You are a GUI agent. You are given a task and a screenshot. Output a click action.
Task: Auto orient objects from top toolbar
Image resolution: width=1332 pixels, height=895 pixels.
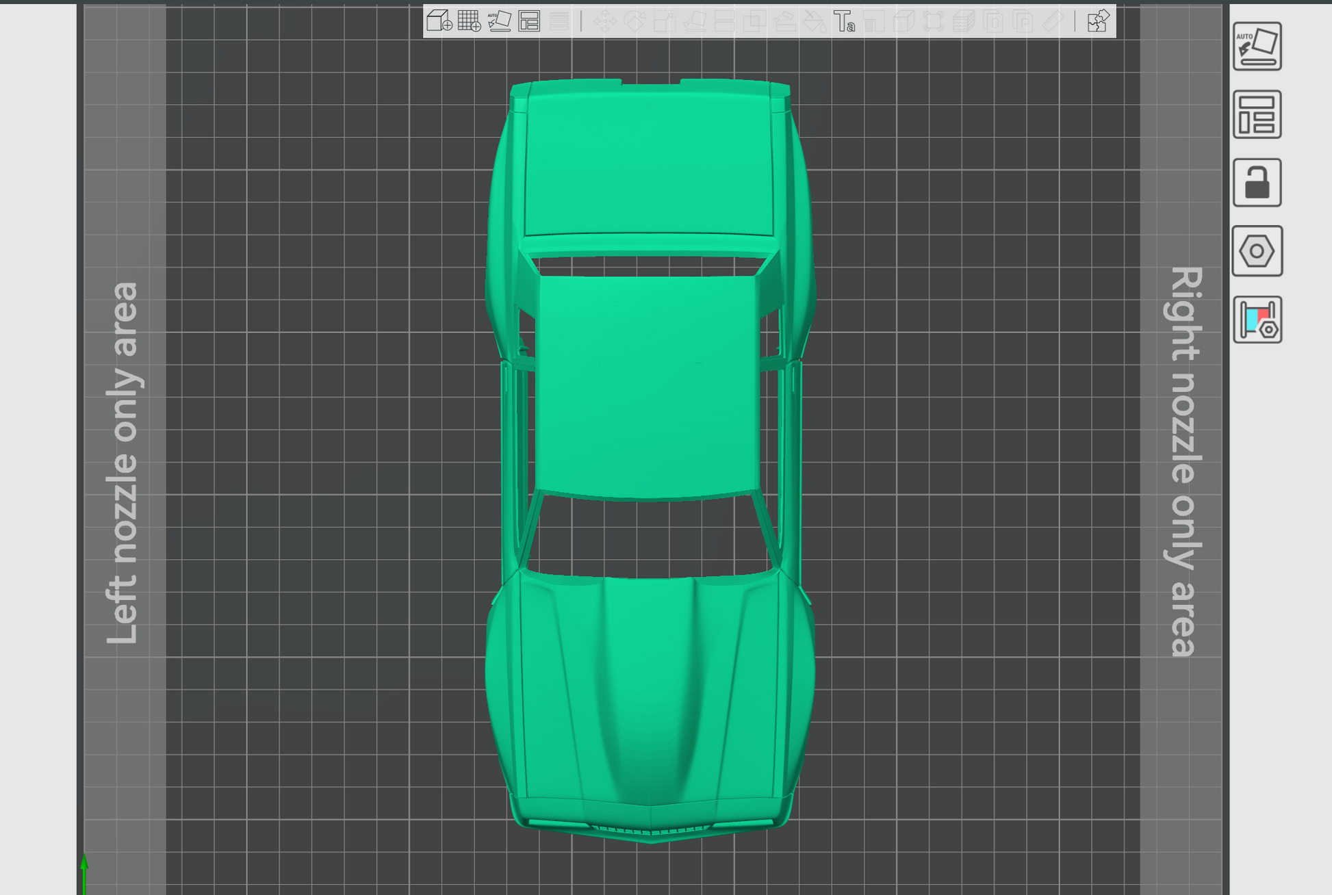(499, 21)
